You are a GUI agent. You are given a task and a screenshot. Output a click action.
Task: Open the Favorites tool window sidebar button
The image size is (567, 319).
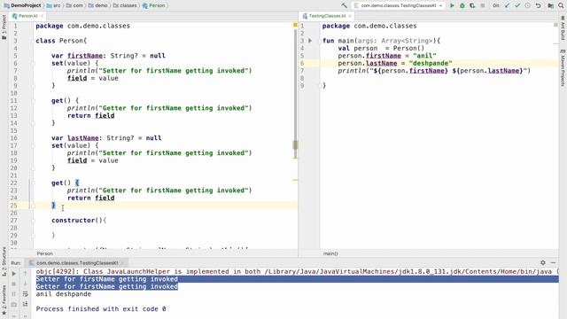(x=4, y=300)
